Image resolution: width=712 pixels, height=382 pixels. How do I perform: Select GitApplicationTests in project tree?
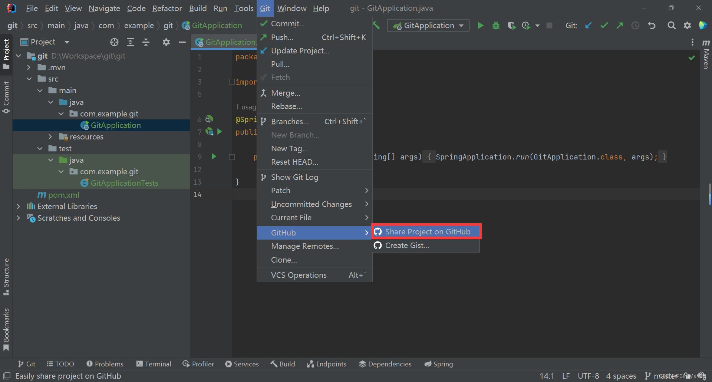point(124,183)
